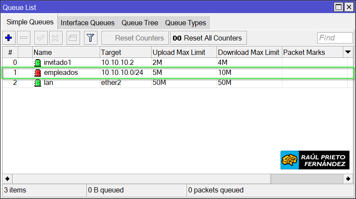Click the green queue icon beside lan

pyautogui.click(x=37, y=83)
